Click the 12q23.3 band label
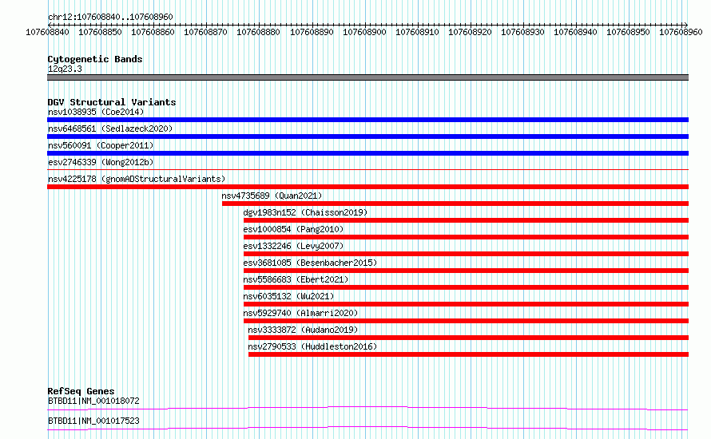The image size is (711, 439). click(x=65, y=69)
